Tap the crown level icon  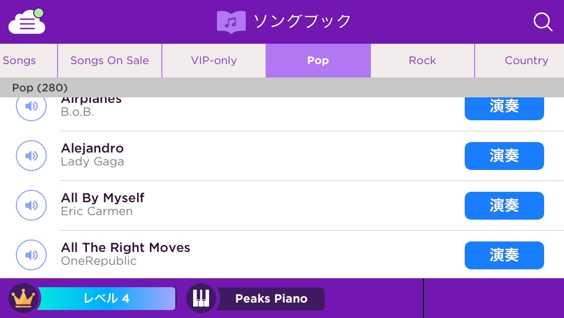click(23, 298)
